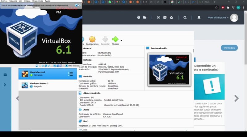This screenshot has height=137, width=247.
Task: Click the red extension icon in browser toolbar
Action: pos(223,7)
